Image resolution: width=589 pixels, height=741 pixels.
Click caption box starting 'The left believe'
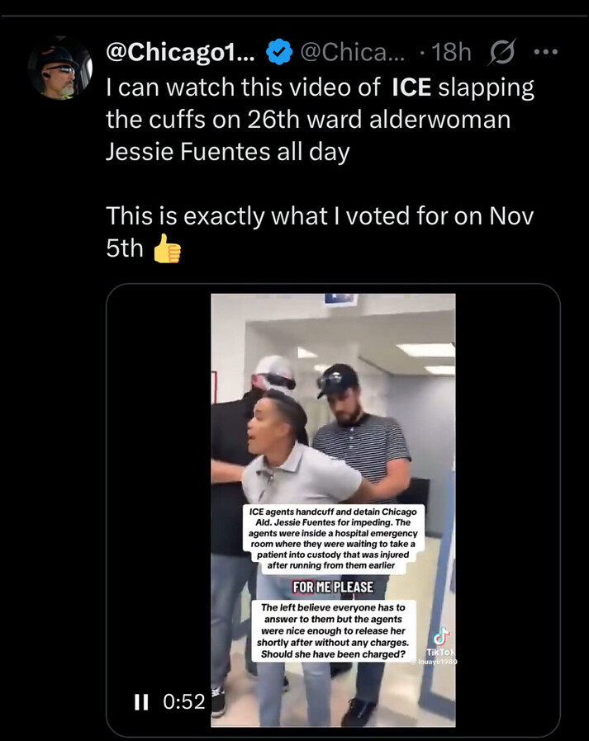click(x=334, y=631)
